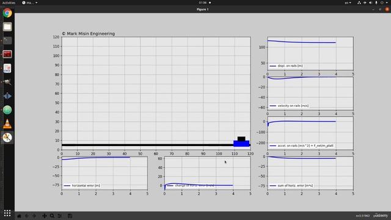Open the document viewer icon in the dock

(7, 68)
